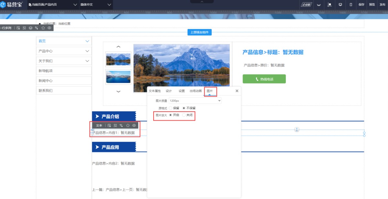Toggle eye visibility in 文本 toolbar
The width and height of the screenshot is (388, 199).
[134, 125]
